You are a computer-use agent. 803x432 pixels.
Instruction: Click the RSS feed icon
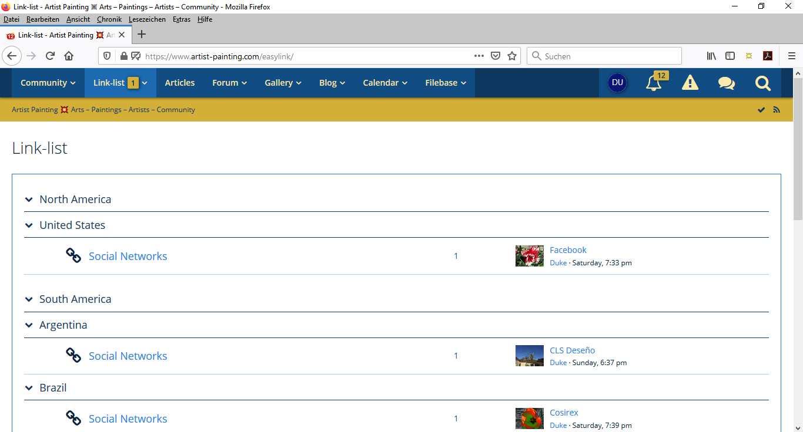click(x=777, y=110)
